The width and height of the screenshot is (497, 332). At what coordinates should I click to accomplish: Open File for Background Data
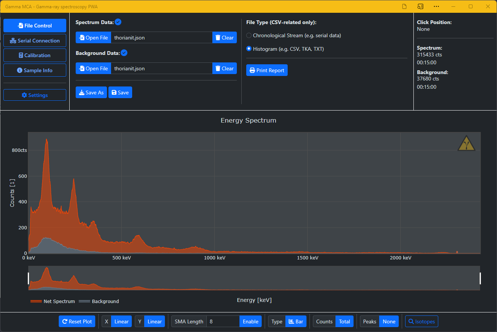pyautogui.click(x=93, y=68)
